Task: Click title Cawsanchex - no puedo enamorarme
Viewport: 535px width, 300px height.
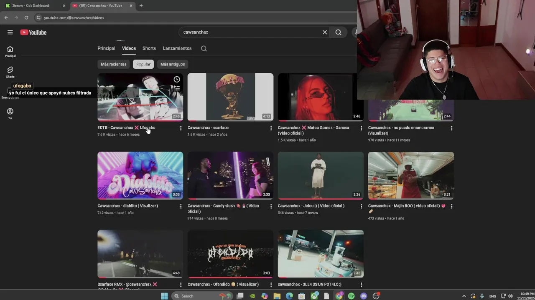Action: (x=401, y=130)
